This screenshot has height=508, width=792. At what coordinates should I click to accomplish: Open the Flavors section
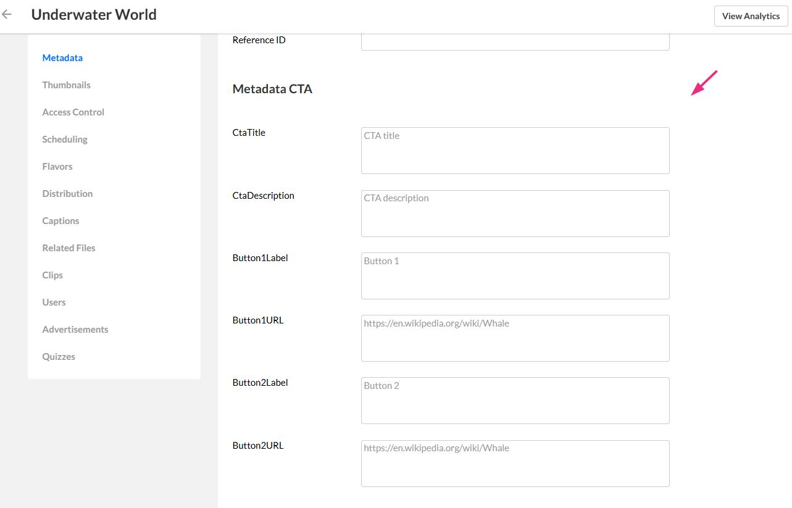point(57,167)
